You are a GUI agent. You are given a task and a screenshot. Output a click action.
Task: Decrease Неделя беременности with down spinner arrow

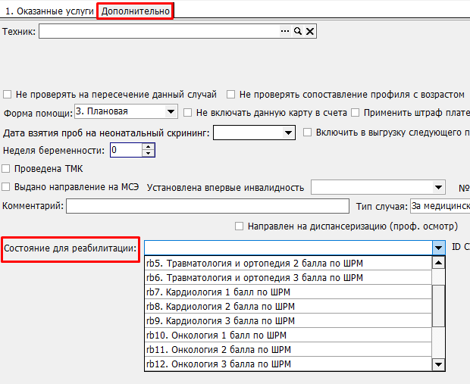(149, 154)
